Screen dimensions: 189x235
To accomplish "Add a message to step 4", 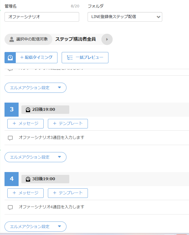I will pyautogui.click(x=26, y=193).
